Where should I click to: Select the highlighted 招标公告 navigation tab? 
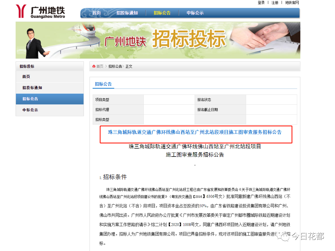tap(162, 13)
